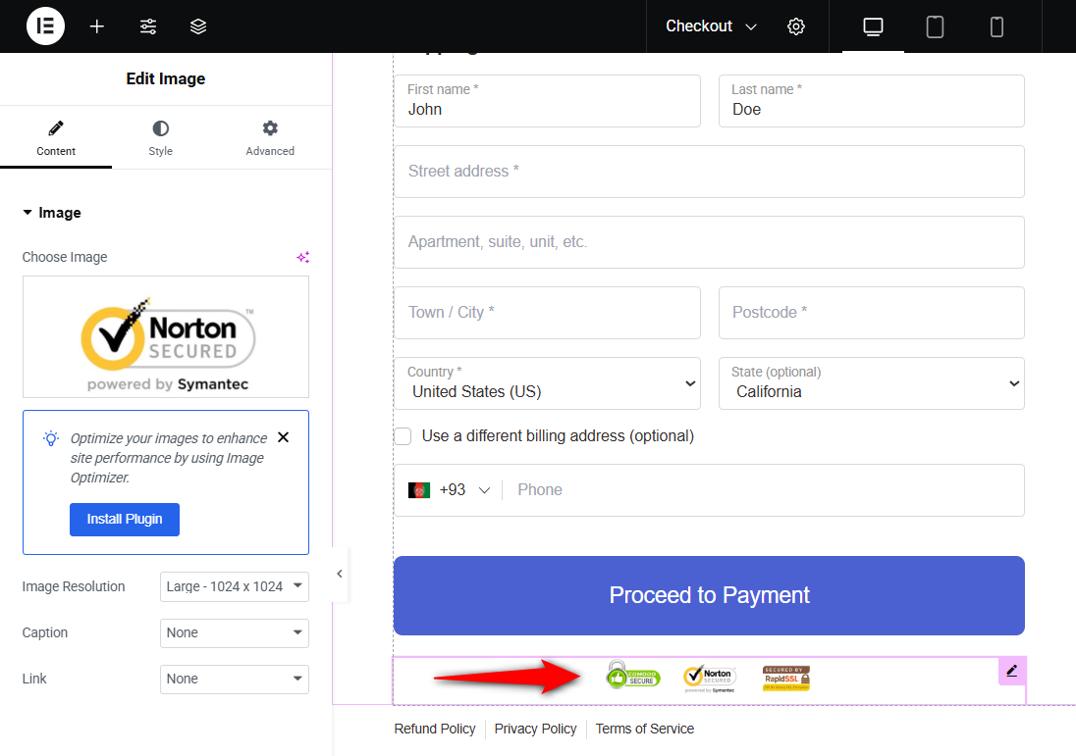Open Site Settings sliders icon
The height and width of the screenshot is (756, 1076).
point(148,26)
